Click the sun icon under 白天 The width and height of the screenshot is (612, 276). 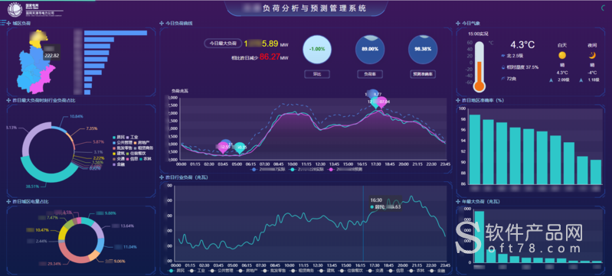[561, 55]
